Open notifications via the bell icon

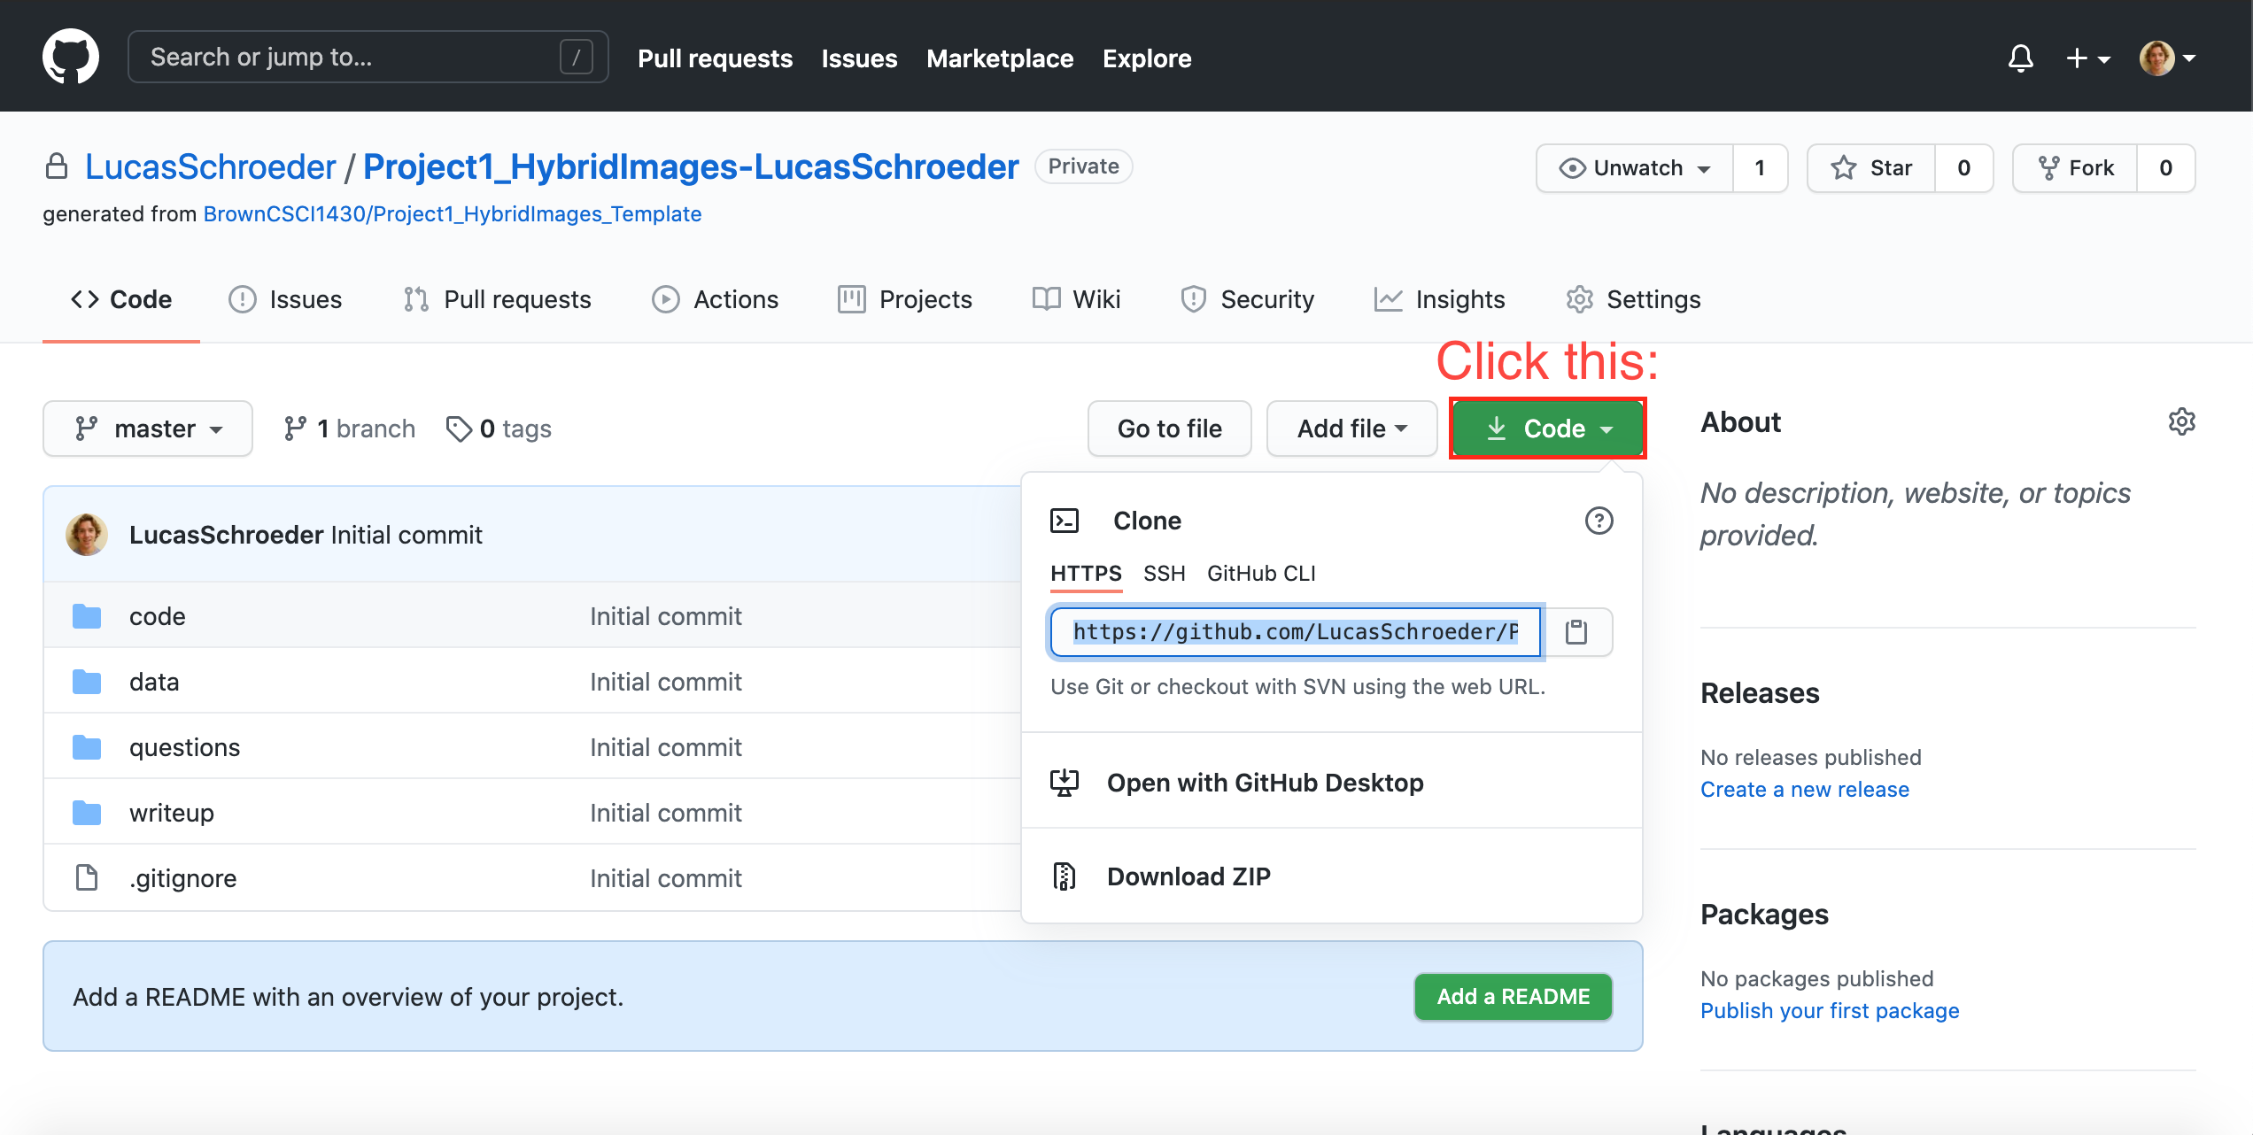[2020, 58]
